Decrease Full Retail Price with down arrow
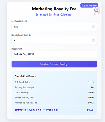Viewport: 105px width, 122px height. pos(93,27)
